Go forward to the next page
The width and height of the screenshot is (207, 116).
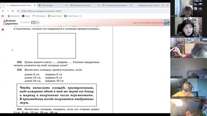(8, 11)
